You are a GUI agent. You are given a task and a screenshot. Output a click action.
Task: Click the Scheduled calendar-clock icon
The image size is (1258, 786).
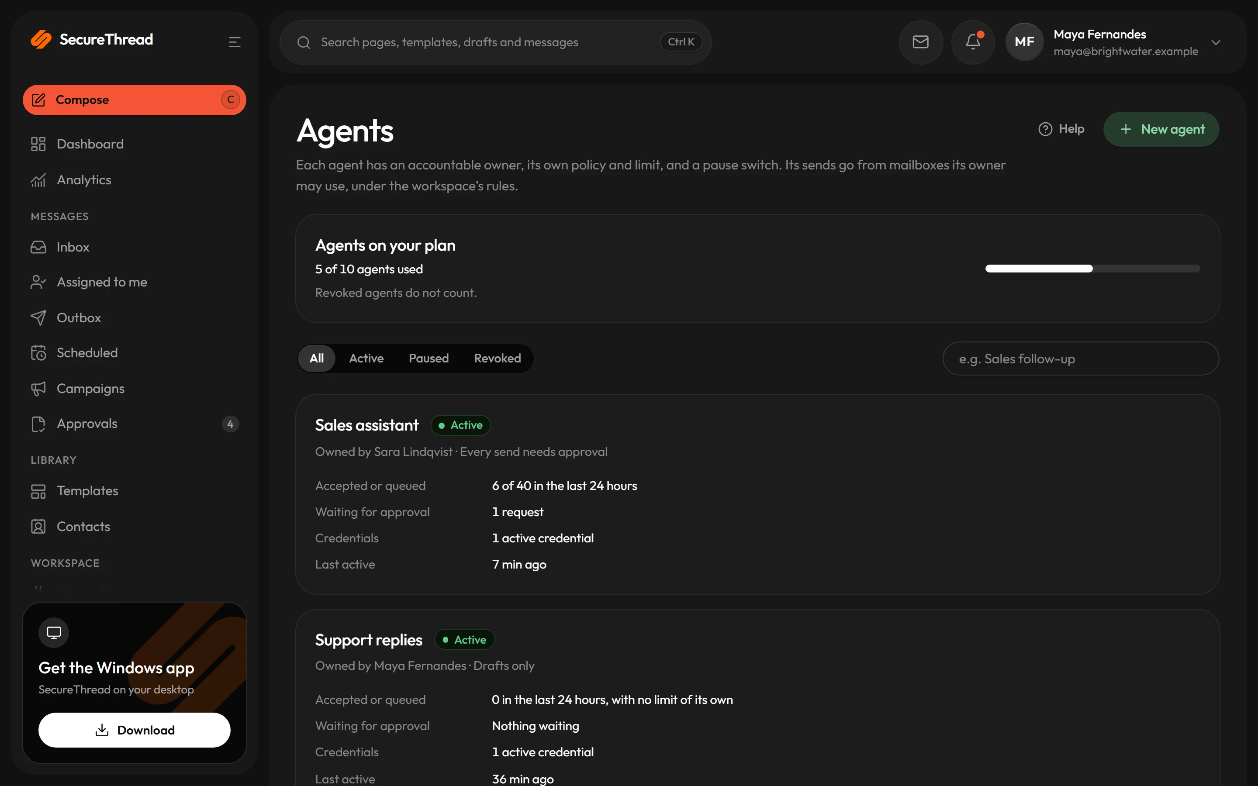click(38, 353)
